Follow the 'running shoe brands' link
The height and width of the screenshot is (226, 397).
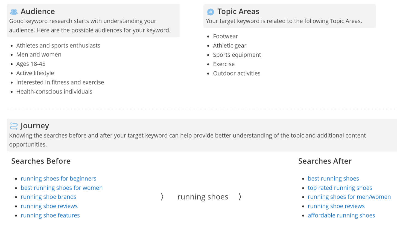(x=48, y=197)
